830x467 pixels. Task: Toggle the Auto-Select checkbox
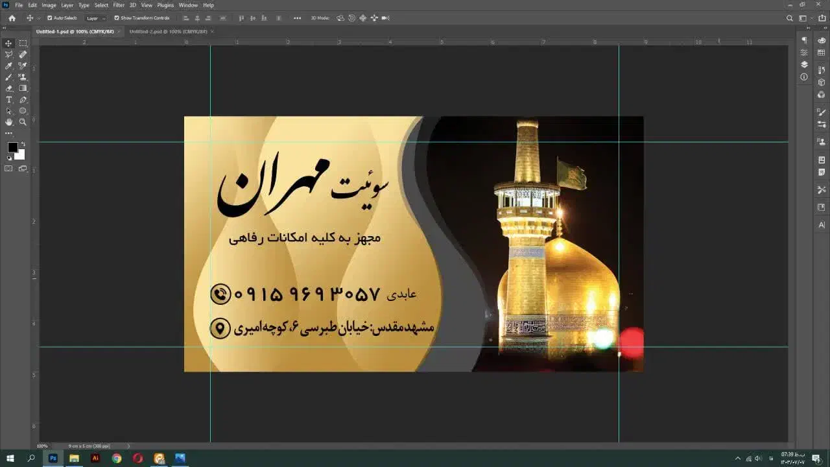tap(50, 18)
